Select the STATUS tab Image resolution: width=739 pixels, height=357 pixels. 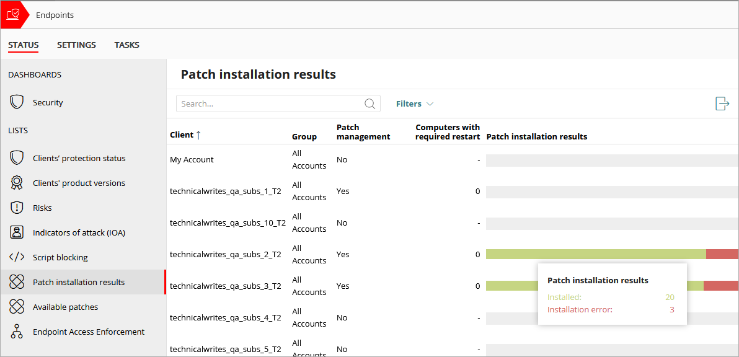(23, 45)
